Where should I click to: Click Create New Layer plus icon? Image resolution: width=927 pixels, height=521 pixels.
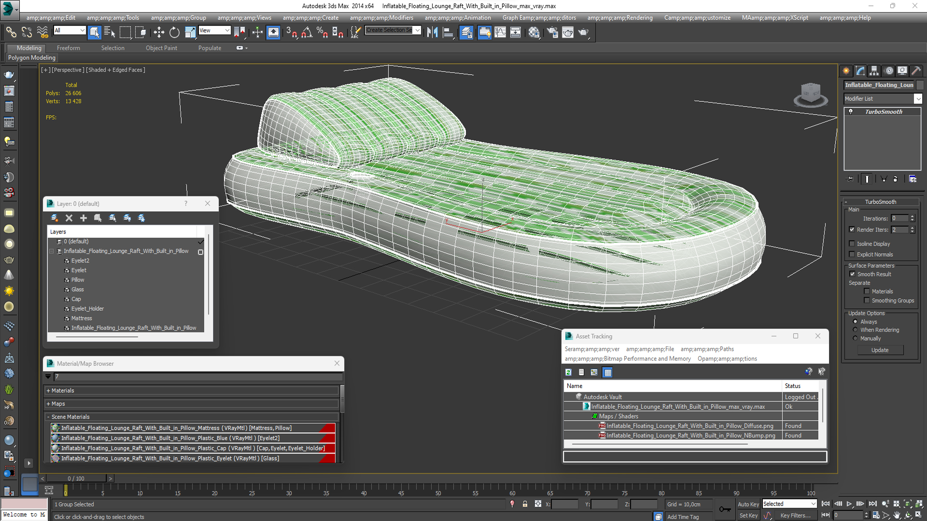coord(83,218)
